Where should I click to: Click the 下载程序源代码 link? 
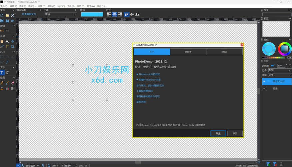(144, 91)
